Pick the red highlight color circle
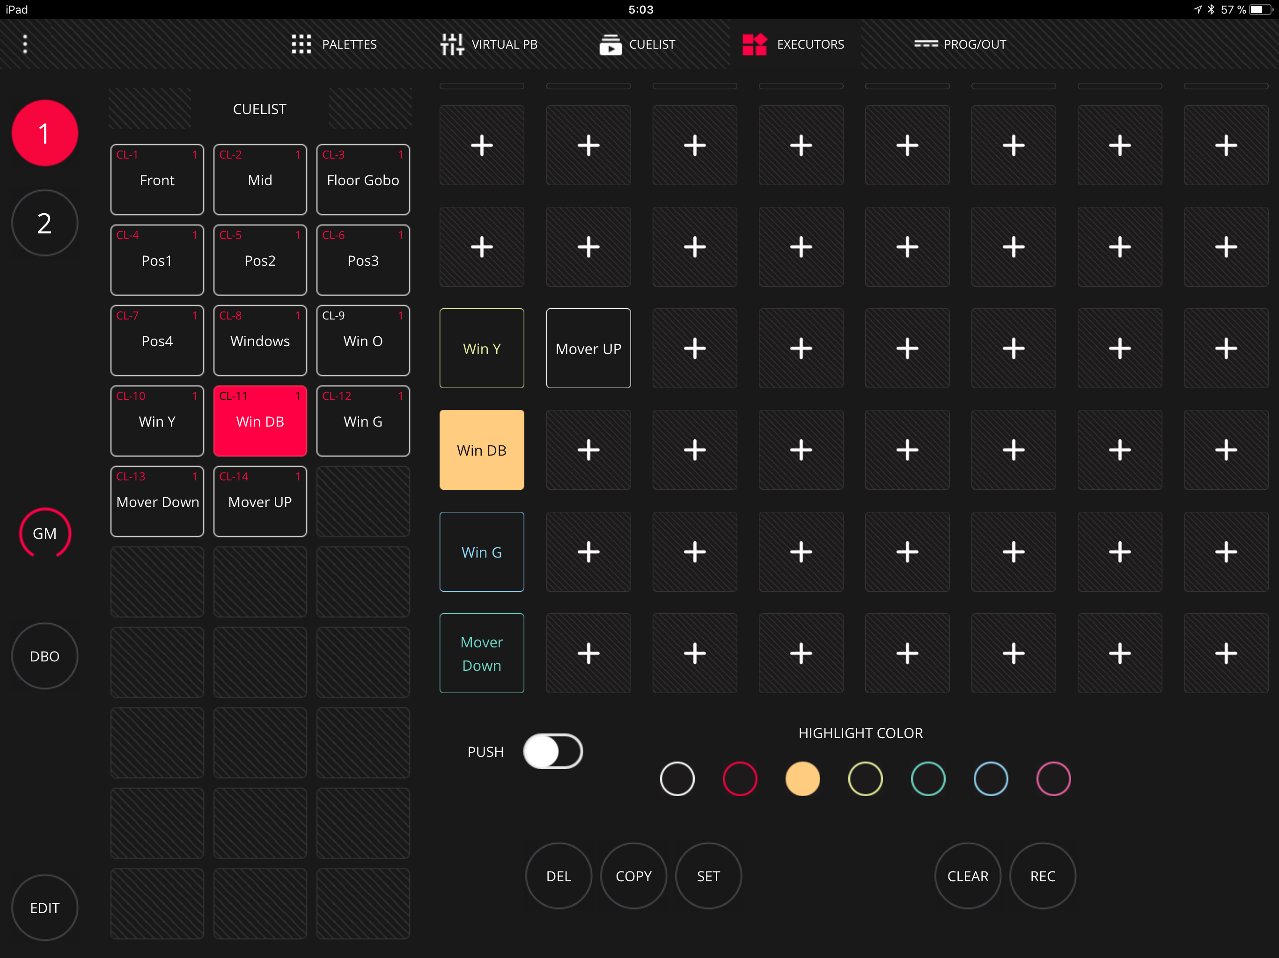This screenshot has width=1279, height=958. (x=740, y=778)
